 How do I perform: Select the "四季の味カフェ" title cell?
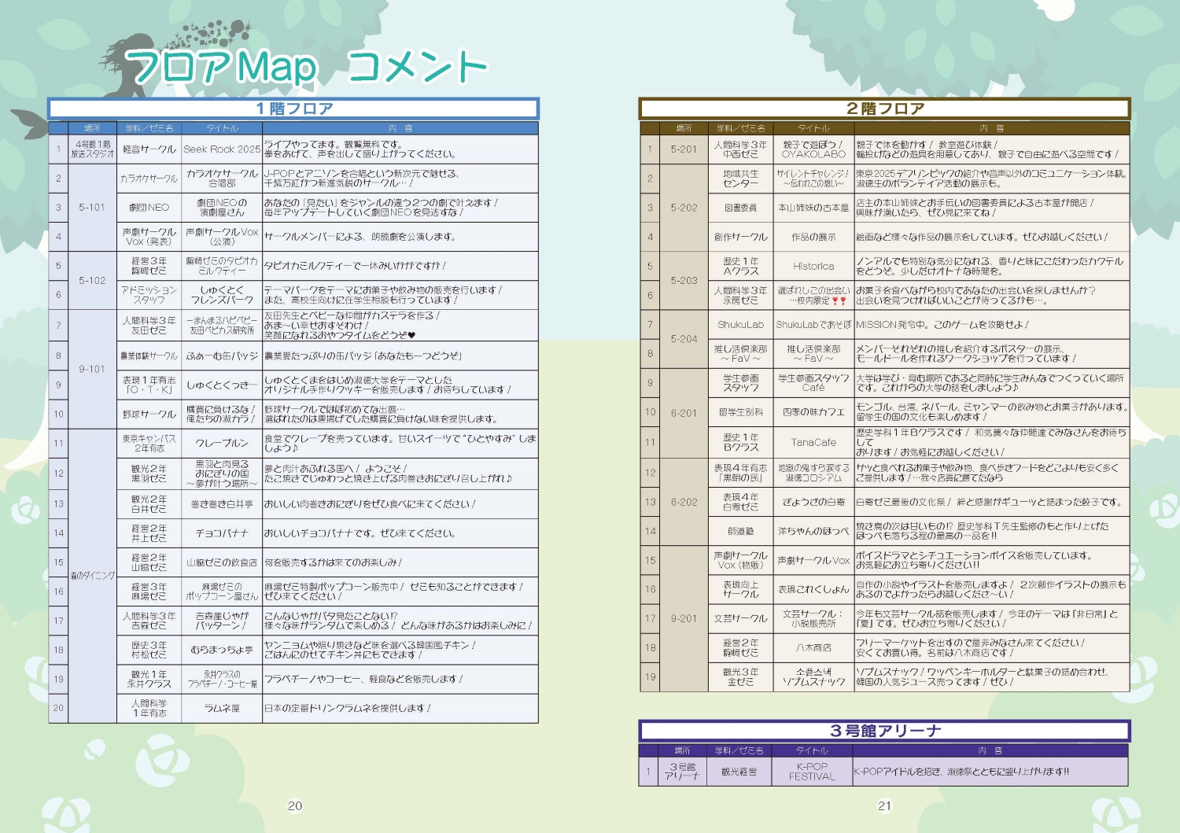coord(813,412)
